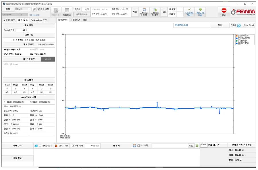Toggle the 자동 시작 checkbox
Image resolution: width=258 pixels, height=170 pixels.
(x=39, y=9)
